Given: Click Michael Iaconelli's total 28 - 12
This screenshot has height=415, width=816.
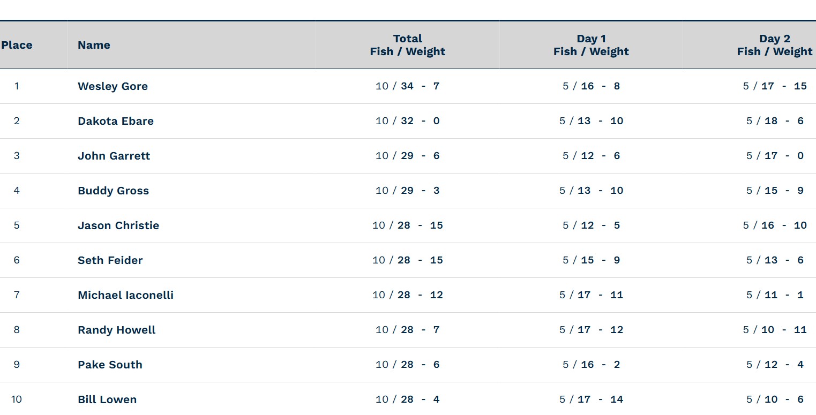Looking at the screenshot, I should pyautogui.click(x=420, y=295).
